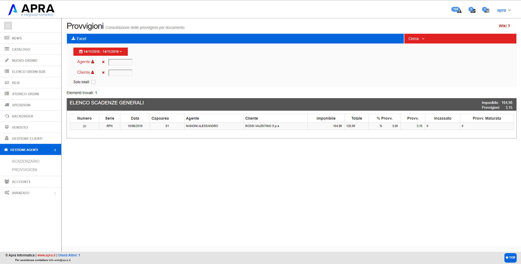Collapse the Gestione Agenti submenu
The width and height of the screenshot is (521, 264).
coord(30,150)
